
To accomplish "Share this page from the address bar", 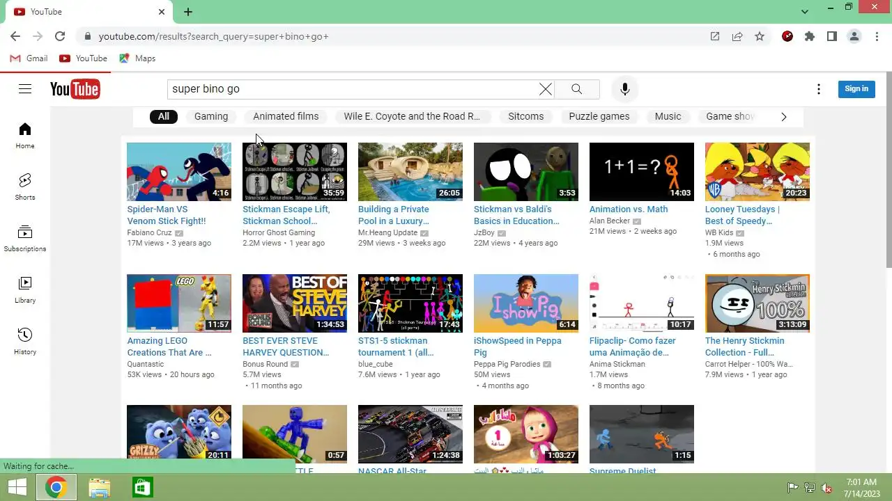I will pos(737,36).
